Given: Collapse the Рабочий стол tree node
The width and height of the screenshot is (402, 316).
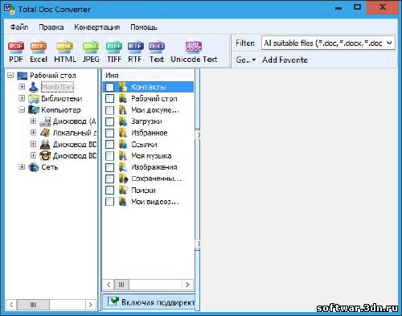Looking at the screenshot, I should tap(10, 75).
